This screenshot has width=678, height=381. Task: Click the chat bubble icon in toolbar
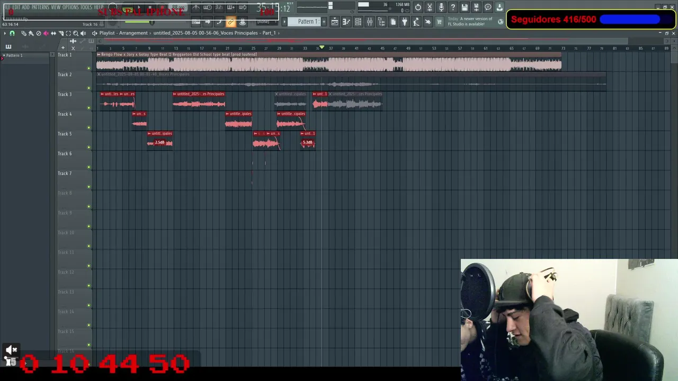pos(488,7)
